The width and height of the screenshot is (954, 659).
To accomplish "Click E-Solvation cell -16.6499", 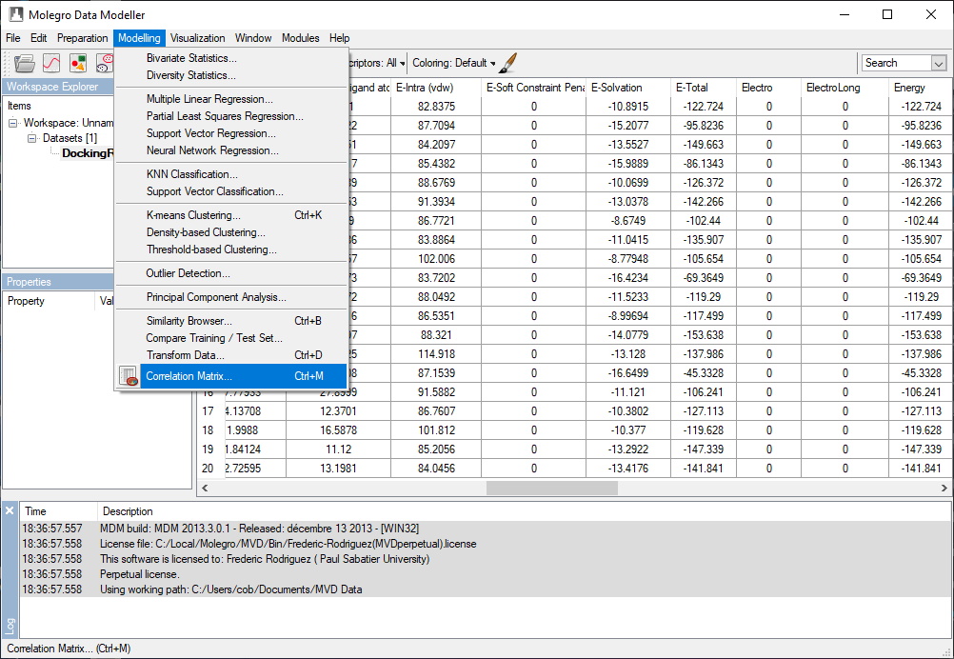I will pyautogui.click(x=628, y=373).
